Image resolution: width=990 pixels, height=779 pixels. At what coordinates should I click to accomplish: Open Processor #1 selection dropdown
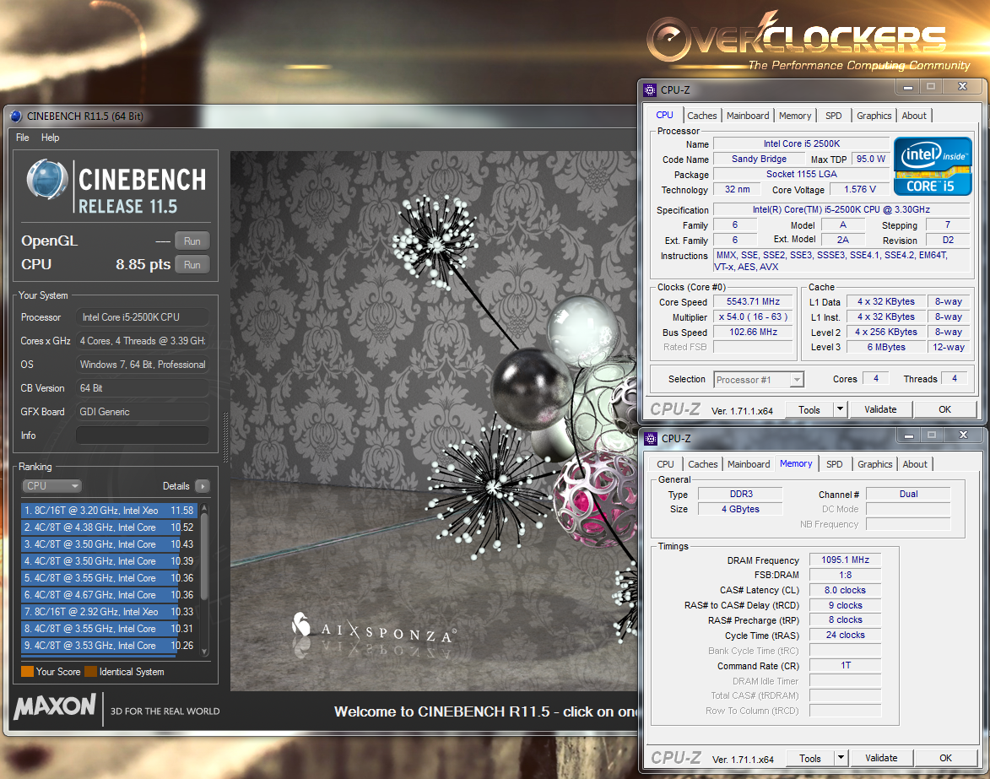tap(758, 380)
